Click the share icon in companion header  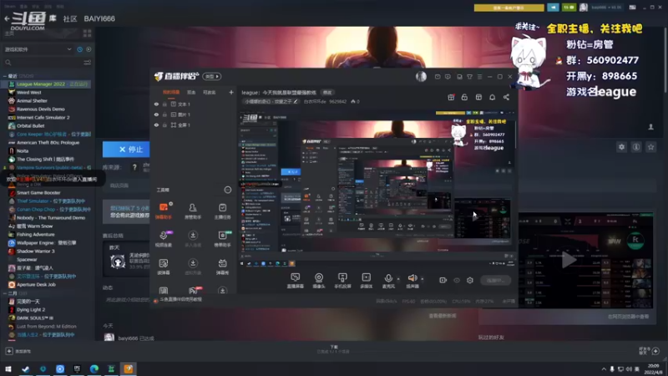[506, 97]
